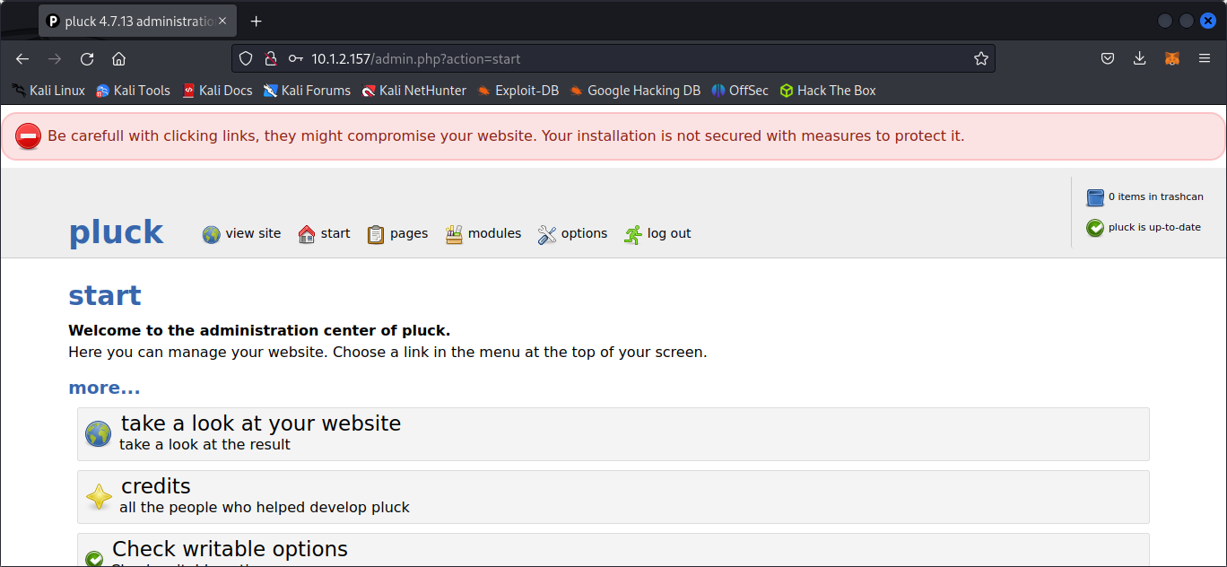Click the star icon next to credits

tap(99, 497)
